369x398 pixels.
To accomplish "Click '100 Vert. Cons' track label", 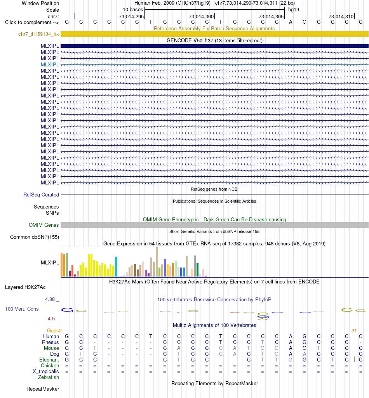I will tap(22, 309).
